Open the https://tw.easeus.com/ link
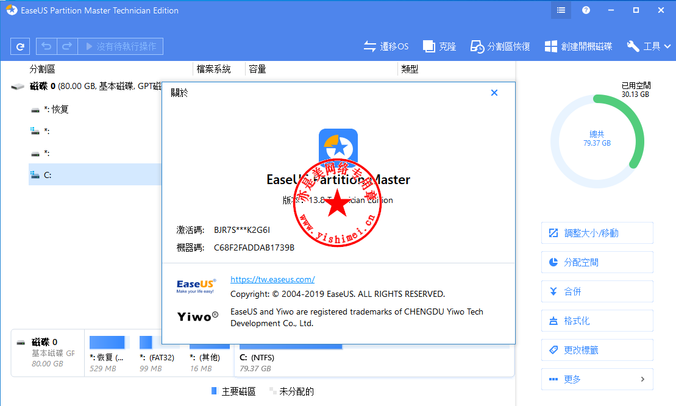The height and width of the screenshot is (406, 676). [272, 279]
